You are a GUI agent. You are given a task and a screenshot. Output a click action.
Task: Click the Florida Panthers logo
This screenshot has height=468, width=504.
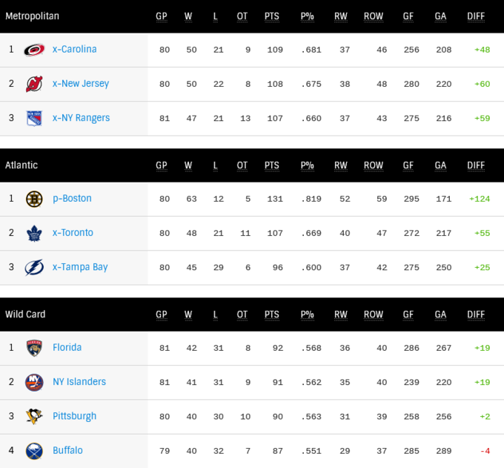click(34, 348)
